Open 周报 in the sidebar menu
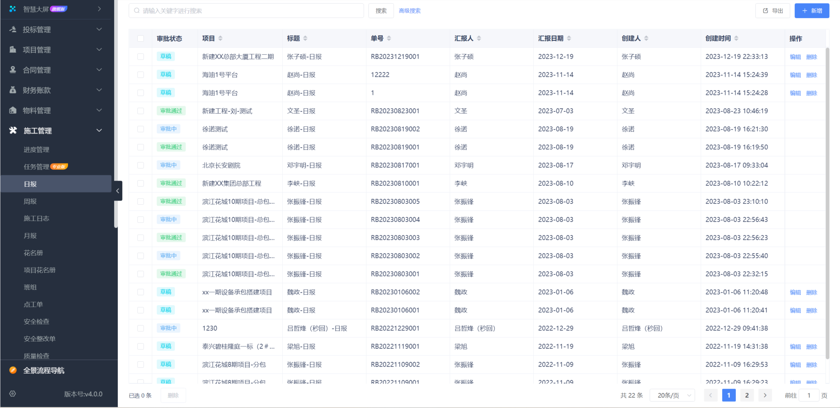Viewport: 840px width, 408px height. pyautogui.click(x=30, y=202)
